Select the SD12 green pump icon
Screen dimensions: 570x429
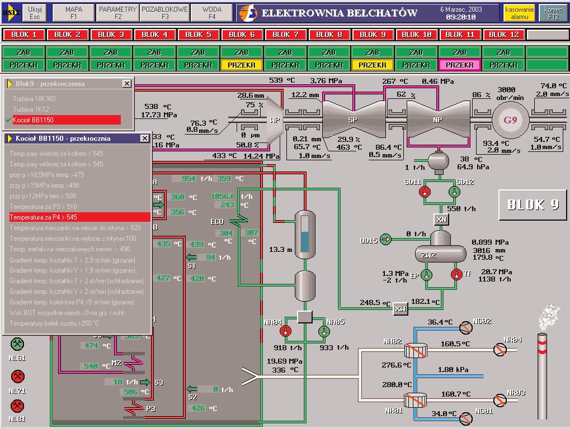coord(454,192)
